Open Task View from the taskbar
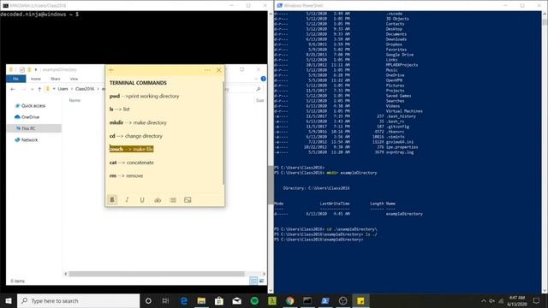 165,300
